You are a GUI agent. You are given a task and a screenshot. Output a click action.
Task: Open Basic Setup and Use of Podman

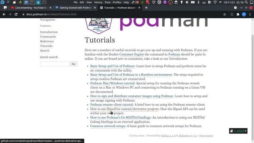(x=112, y=66)
